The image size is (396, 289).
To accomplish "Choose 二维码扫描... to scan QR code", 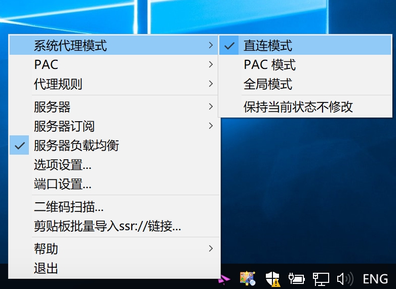I will pyautogui.click(x=68, y=207).
